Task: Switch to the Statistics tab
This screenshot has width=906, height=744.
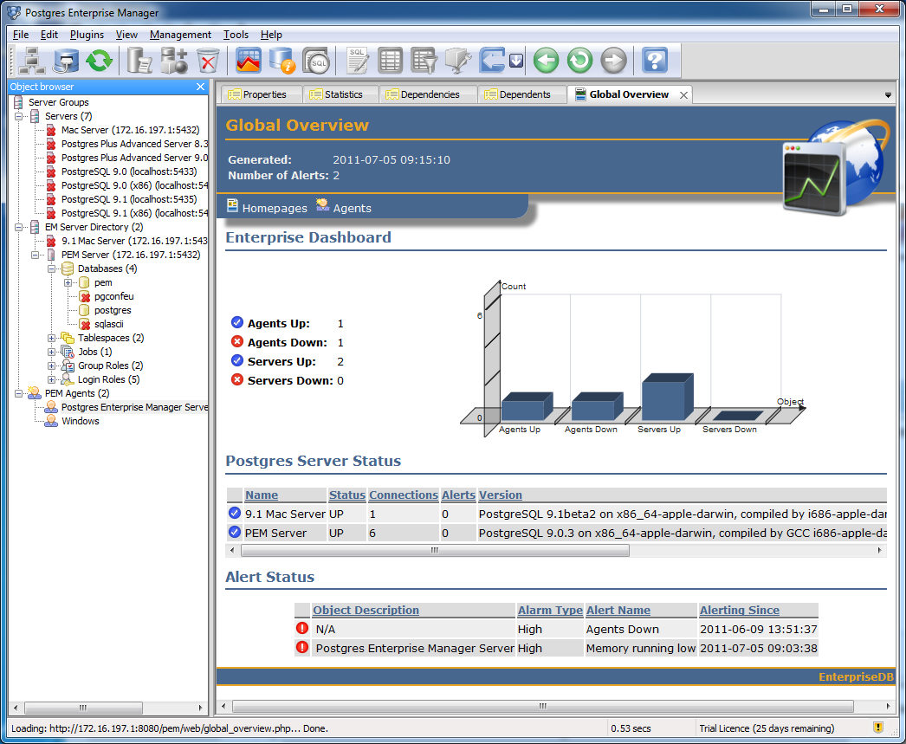Action: click(x=340, y=94)
